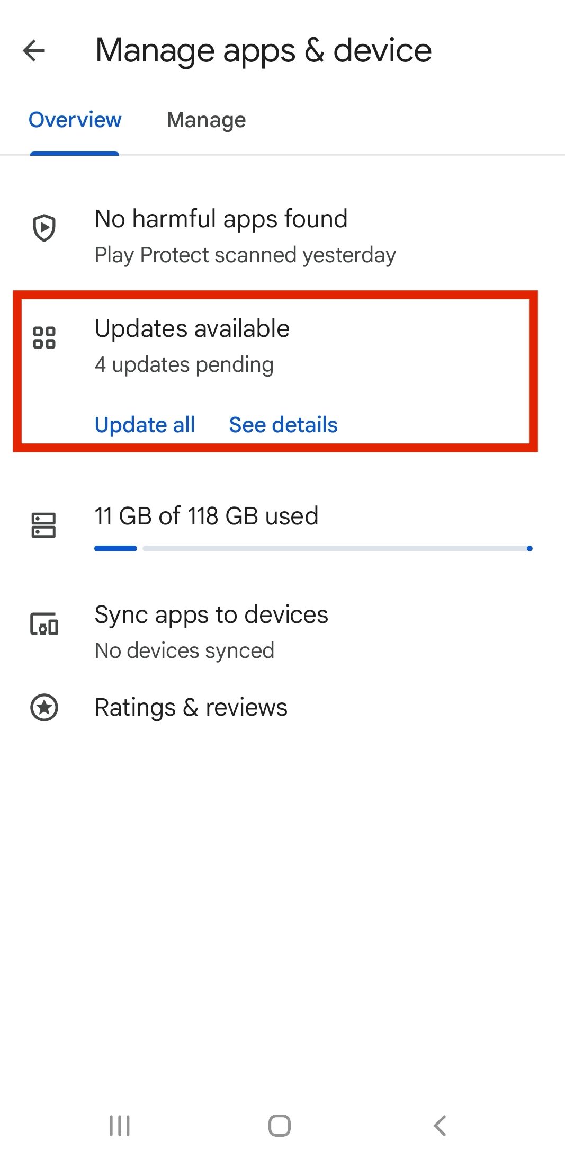565x1159 pixels.
Task: Select the Overview tab
Action: point(74,120)
